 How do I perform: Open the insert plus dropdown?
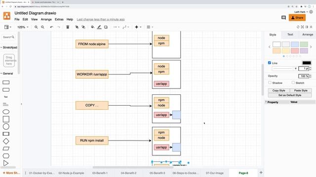(138, 27)
